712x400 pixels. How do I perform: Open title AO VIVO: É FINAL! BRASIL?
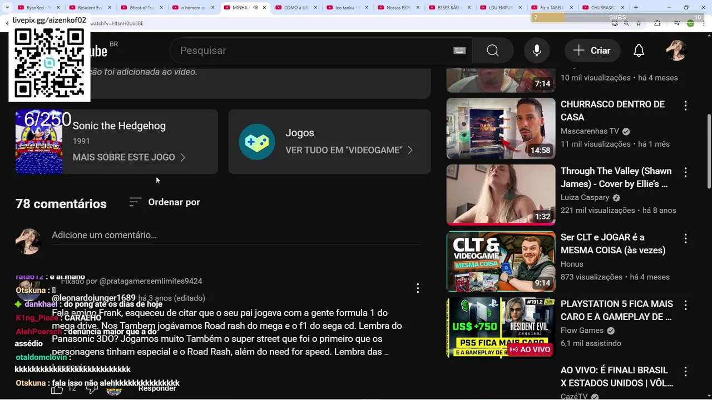point(617,377)
